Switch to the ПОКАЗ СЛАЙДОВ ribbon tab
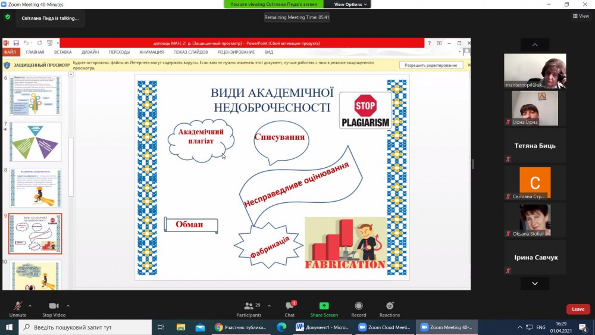 pos(190,52)
